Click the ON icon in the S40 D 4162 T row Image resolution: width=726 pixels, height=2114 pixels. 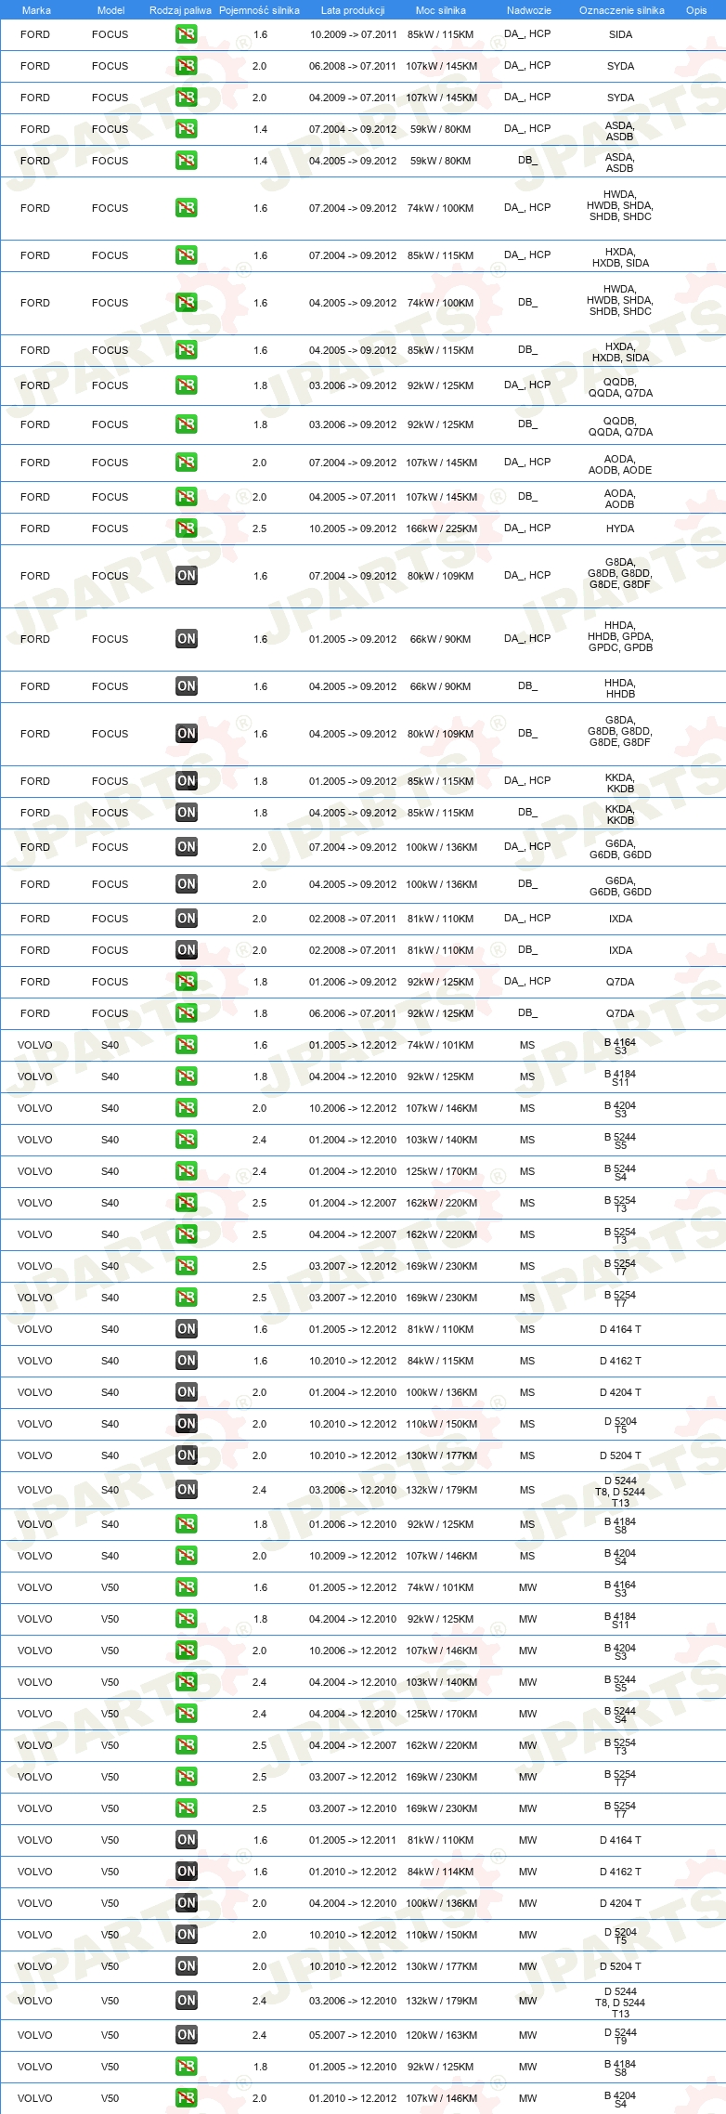[187, 1361]
